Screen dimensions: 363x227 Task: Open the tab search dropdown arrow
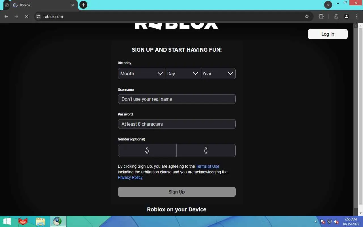coord(328,5)
